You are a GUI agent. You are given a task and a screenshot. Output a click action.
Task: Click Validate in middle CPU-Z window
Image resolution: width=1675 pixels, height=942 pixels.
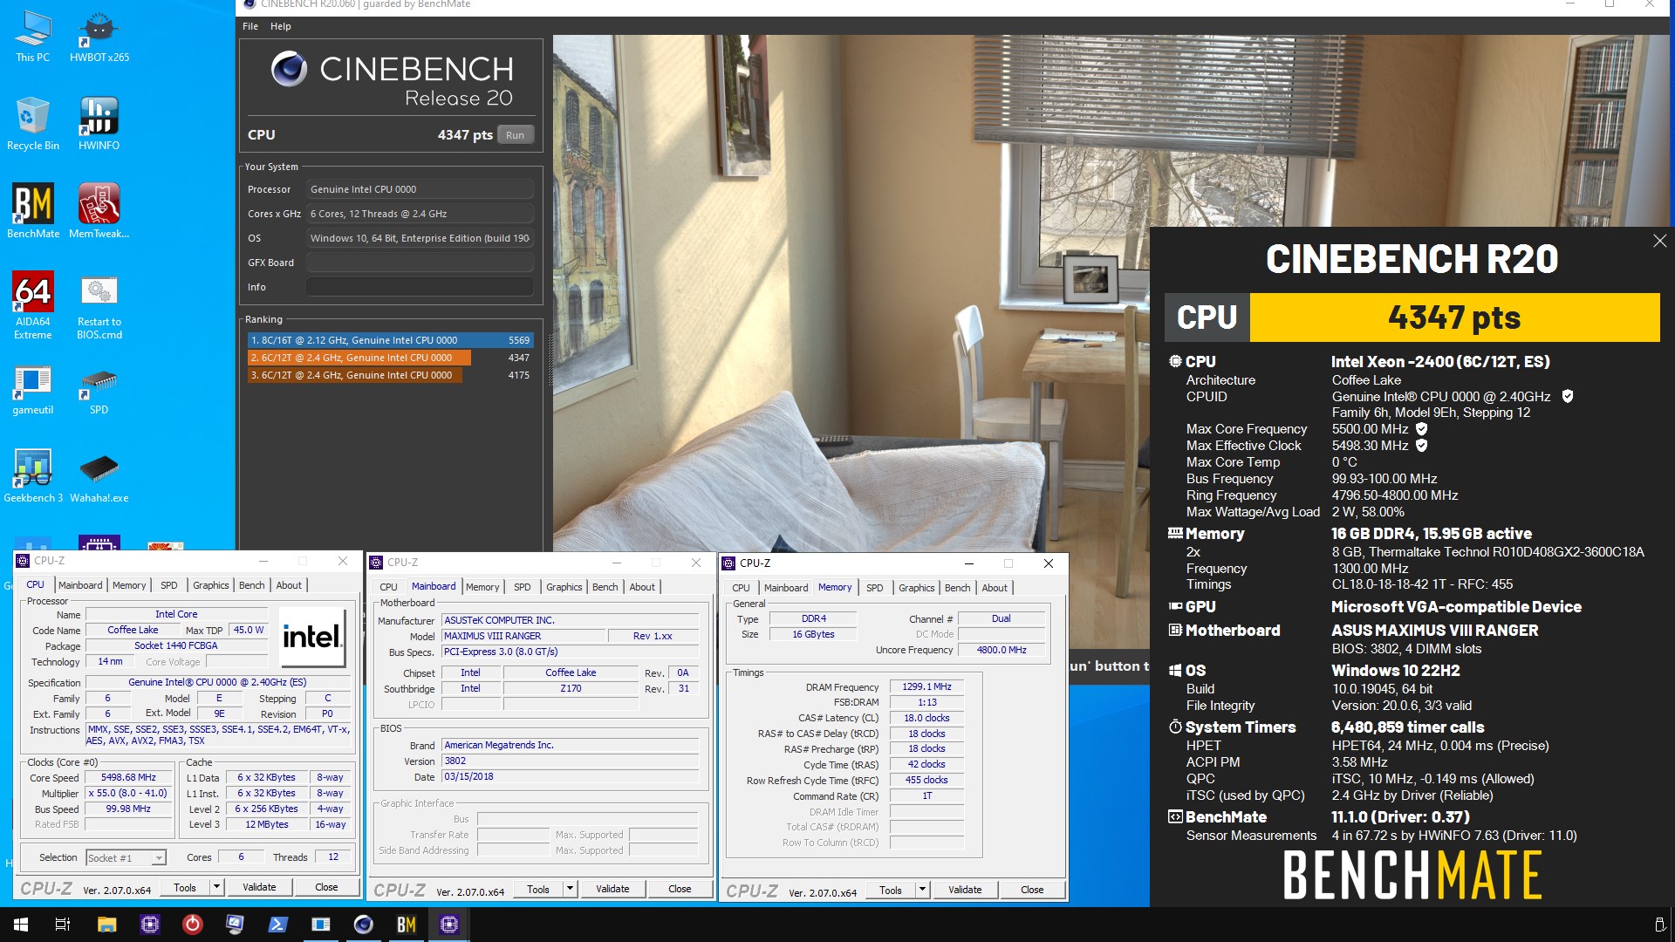click(x=612, y=889)
